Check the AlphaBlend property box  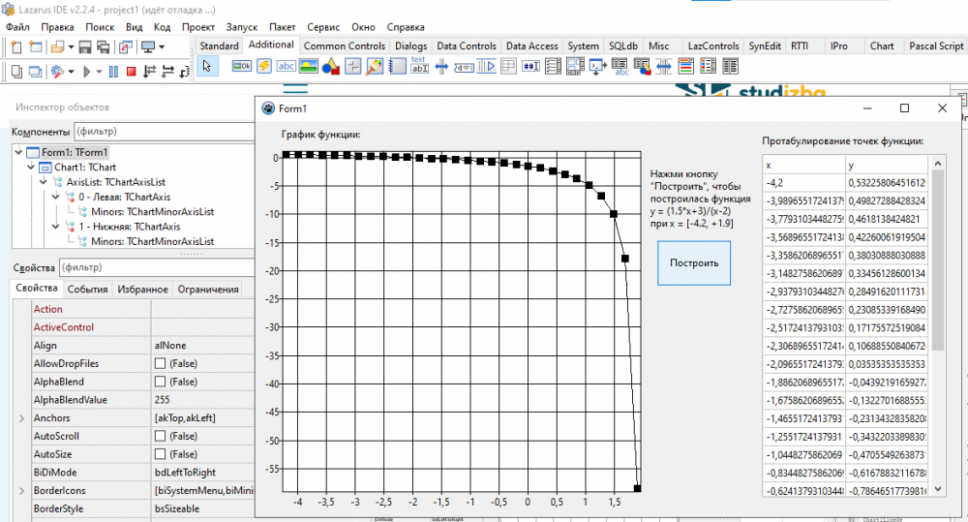[x=160, y=382]
